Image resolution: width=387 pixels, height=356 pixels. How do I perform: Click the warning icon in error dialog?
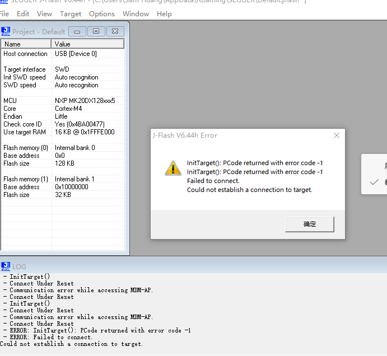(x=173, y=168)
